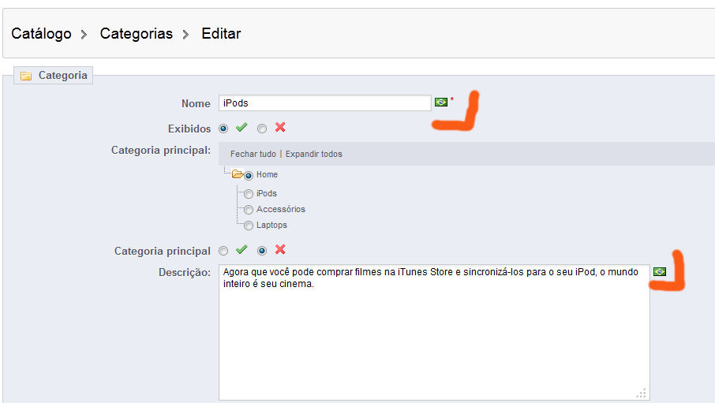The height and width of the screenshot is (403, 715).
Task: Click the green checkmark in Exibidos row
Action: tap(241, 127)
